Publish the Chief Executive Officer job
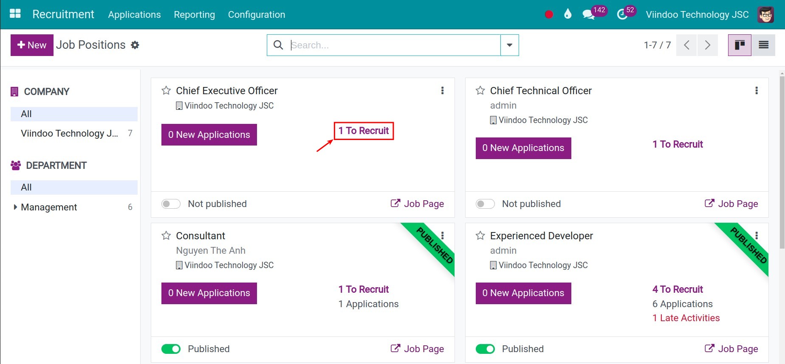The image size is (785, 364). point(171,204)
